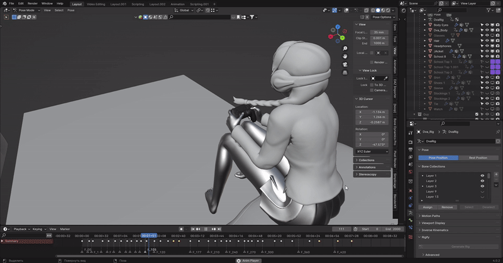Pause animation playback
This screenshot has width=503, height=263.
coord(206,229)
